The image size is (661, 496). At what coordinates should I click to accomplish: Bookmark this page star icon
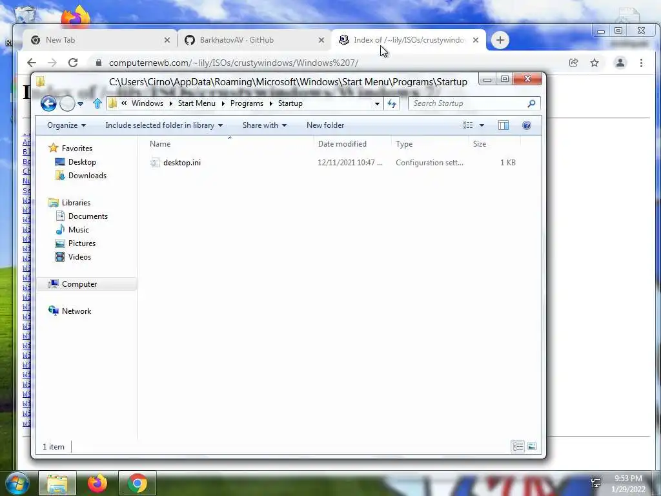(x=595, y=63)
